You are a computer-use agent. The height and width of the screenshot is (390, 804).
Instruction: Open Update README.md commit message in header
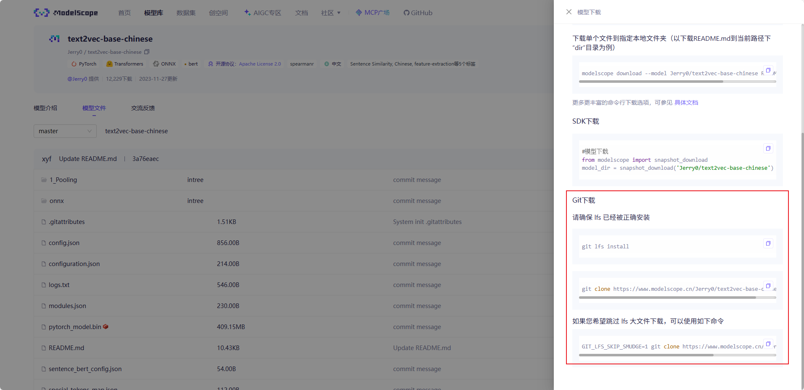coord(88,159)
